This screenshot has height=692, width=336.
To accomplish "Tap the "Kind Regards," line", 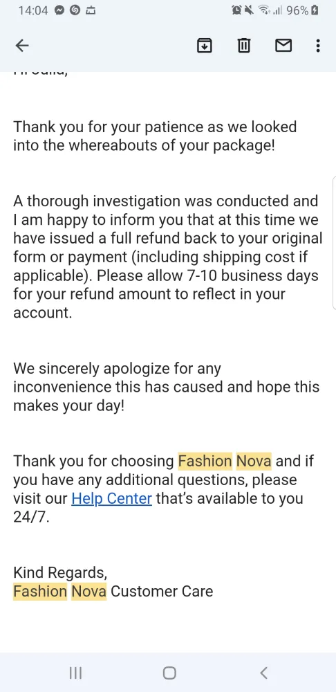I will point(60,573).
